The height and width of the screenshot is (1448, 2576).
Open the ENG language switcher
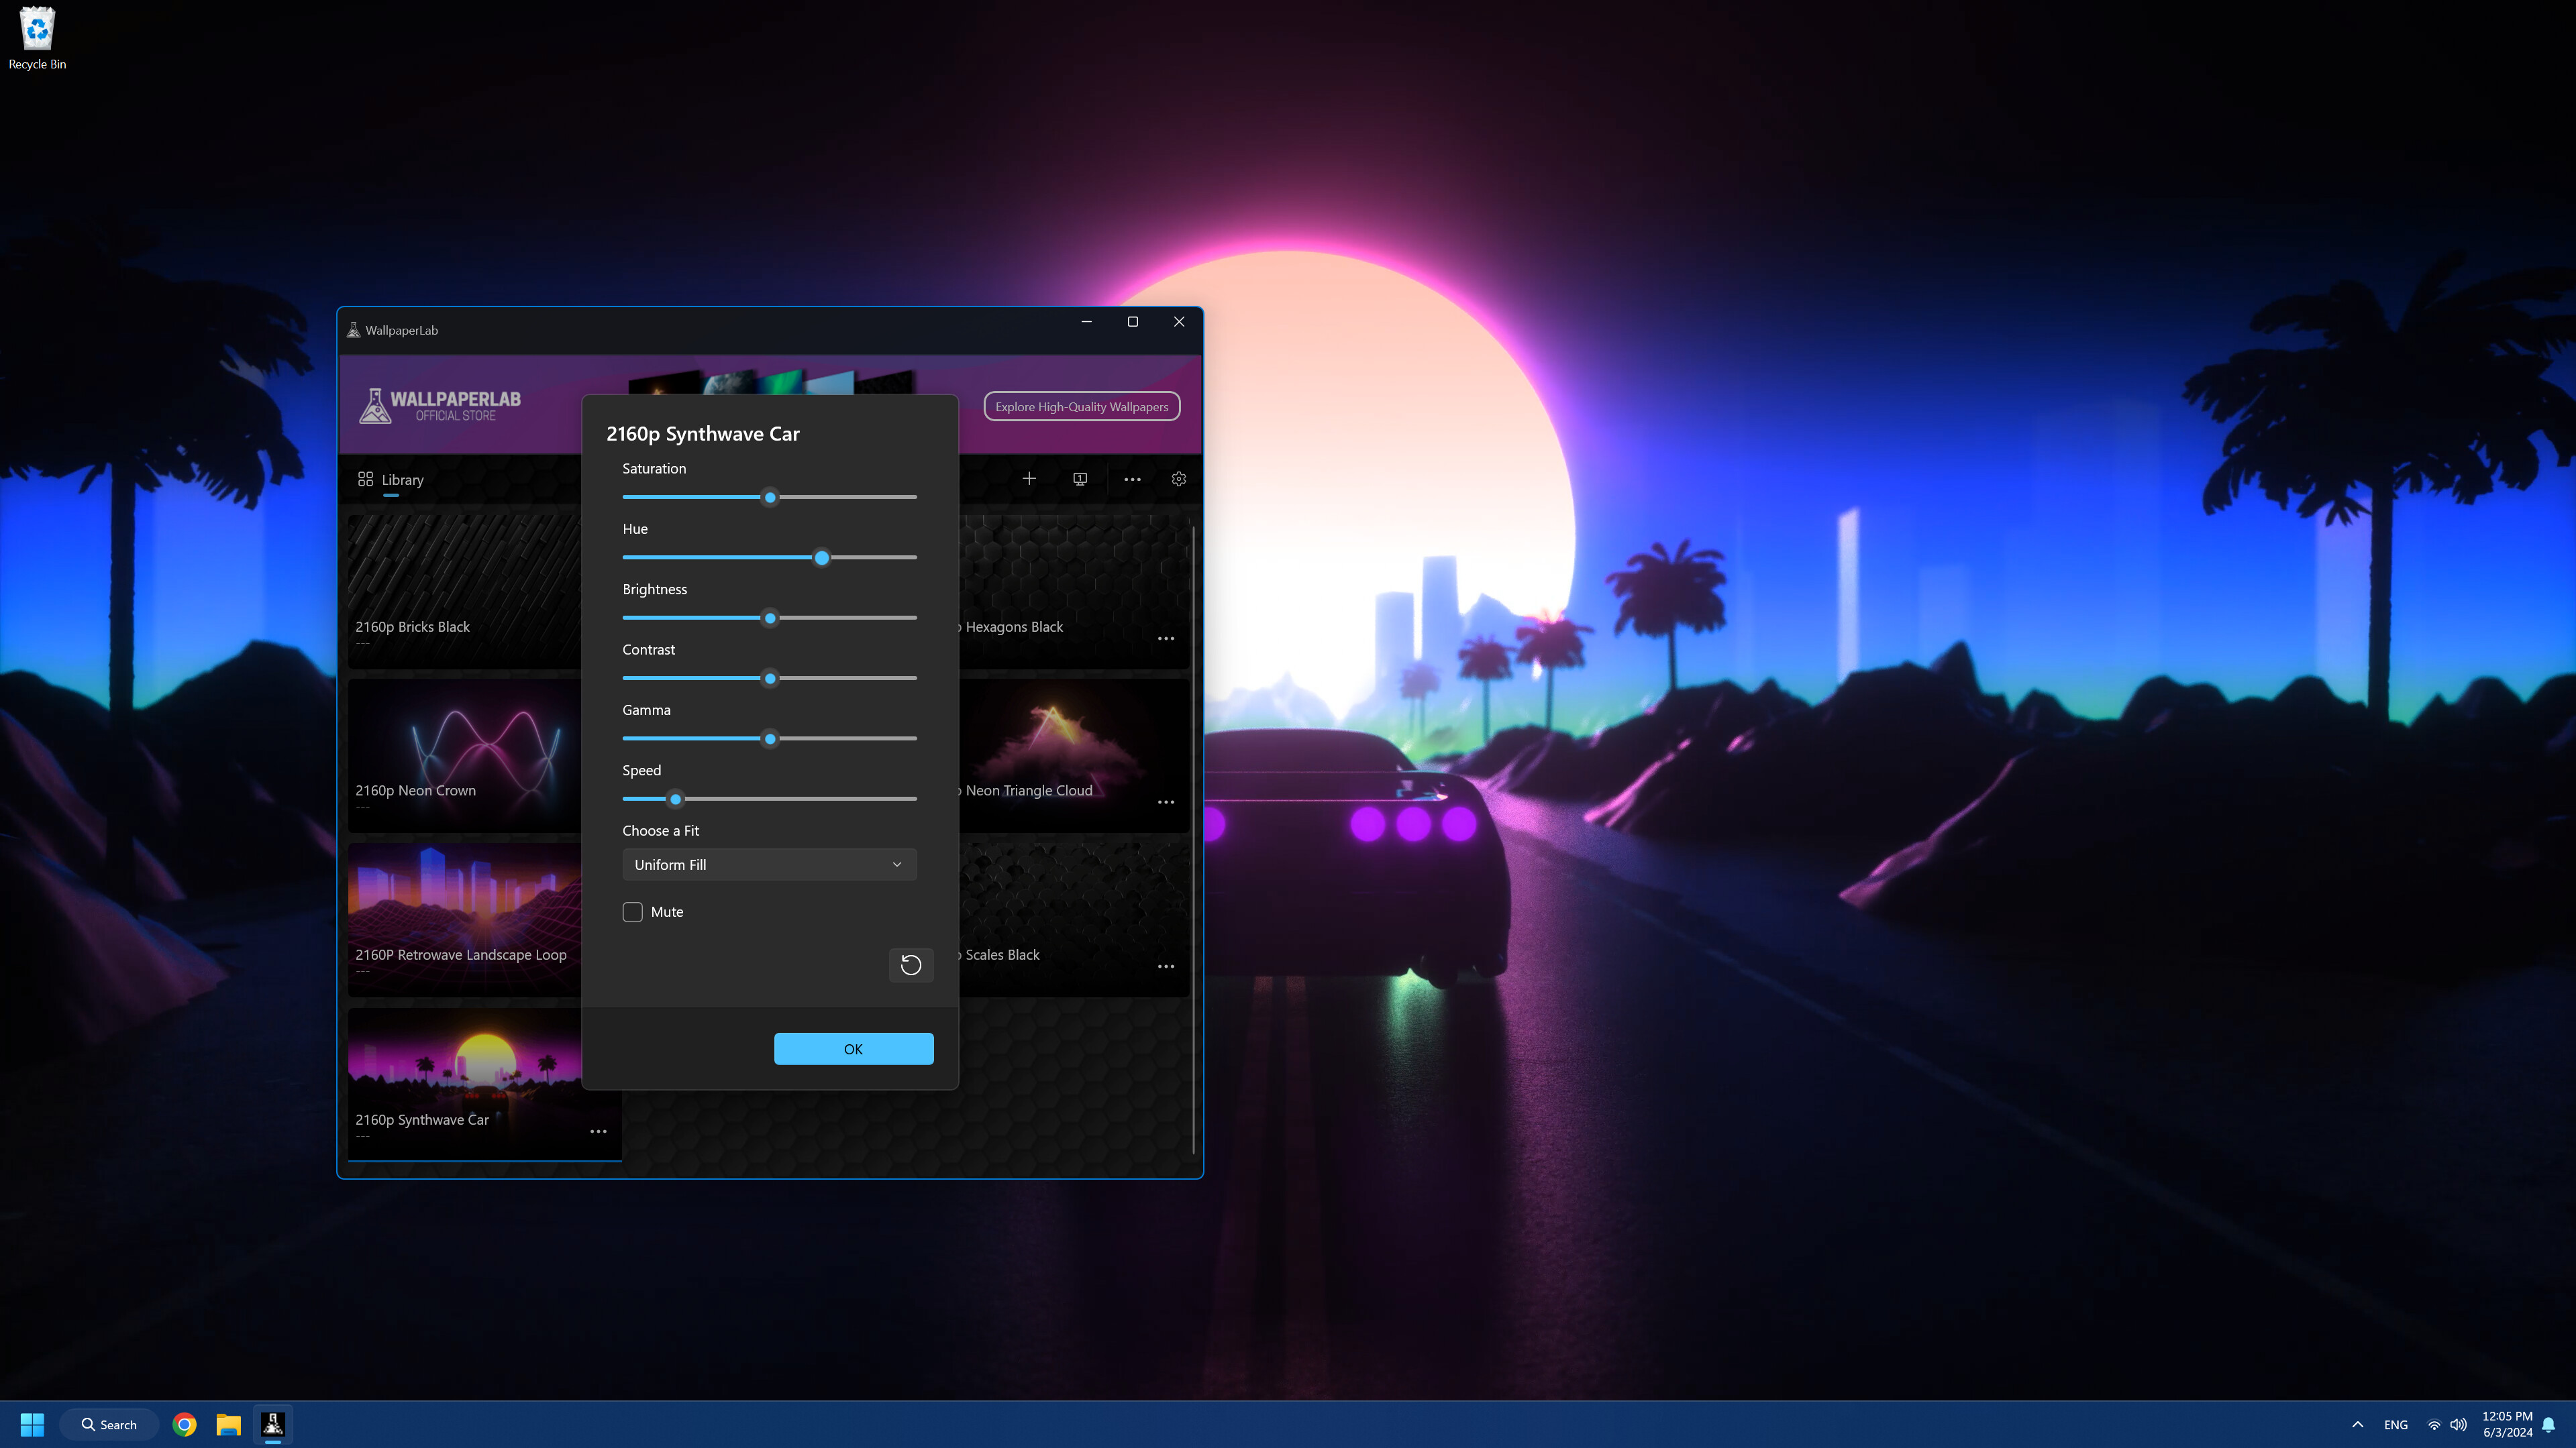(x=2396, y=1424)
